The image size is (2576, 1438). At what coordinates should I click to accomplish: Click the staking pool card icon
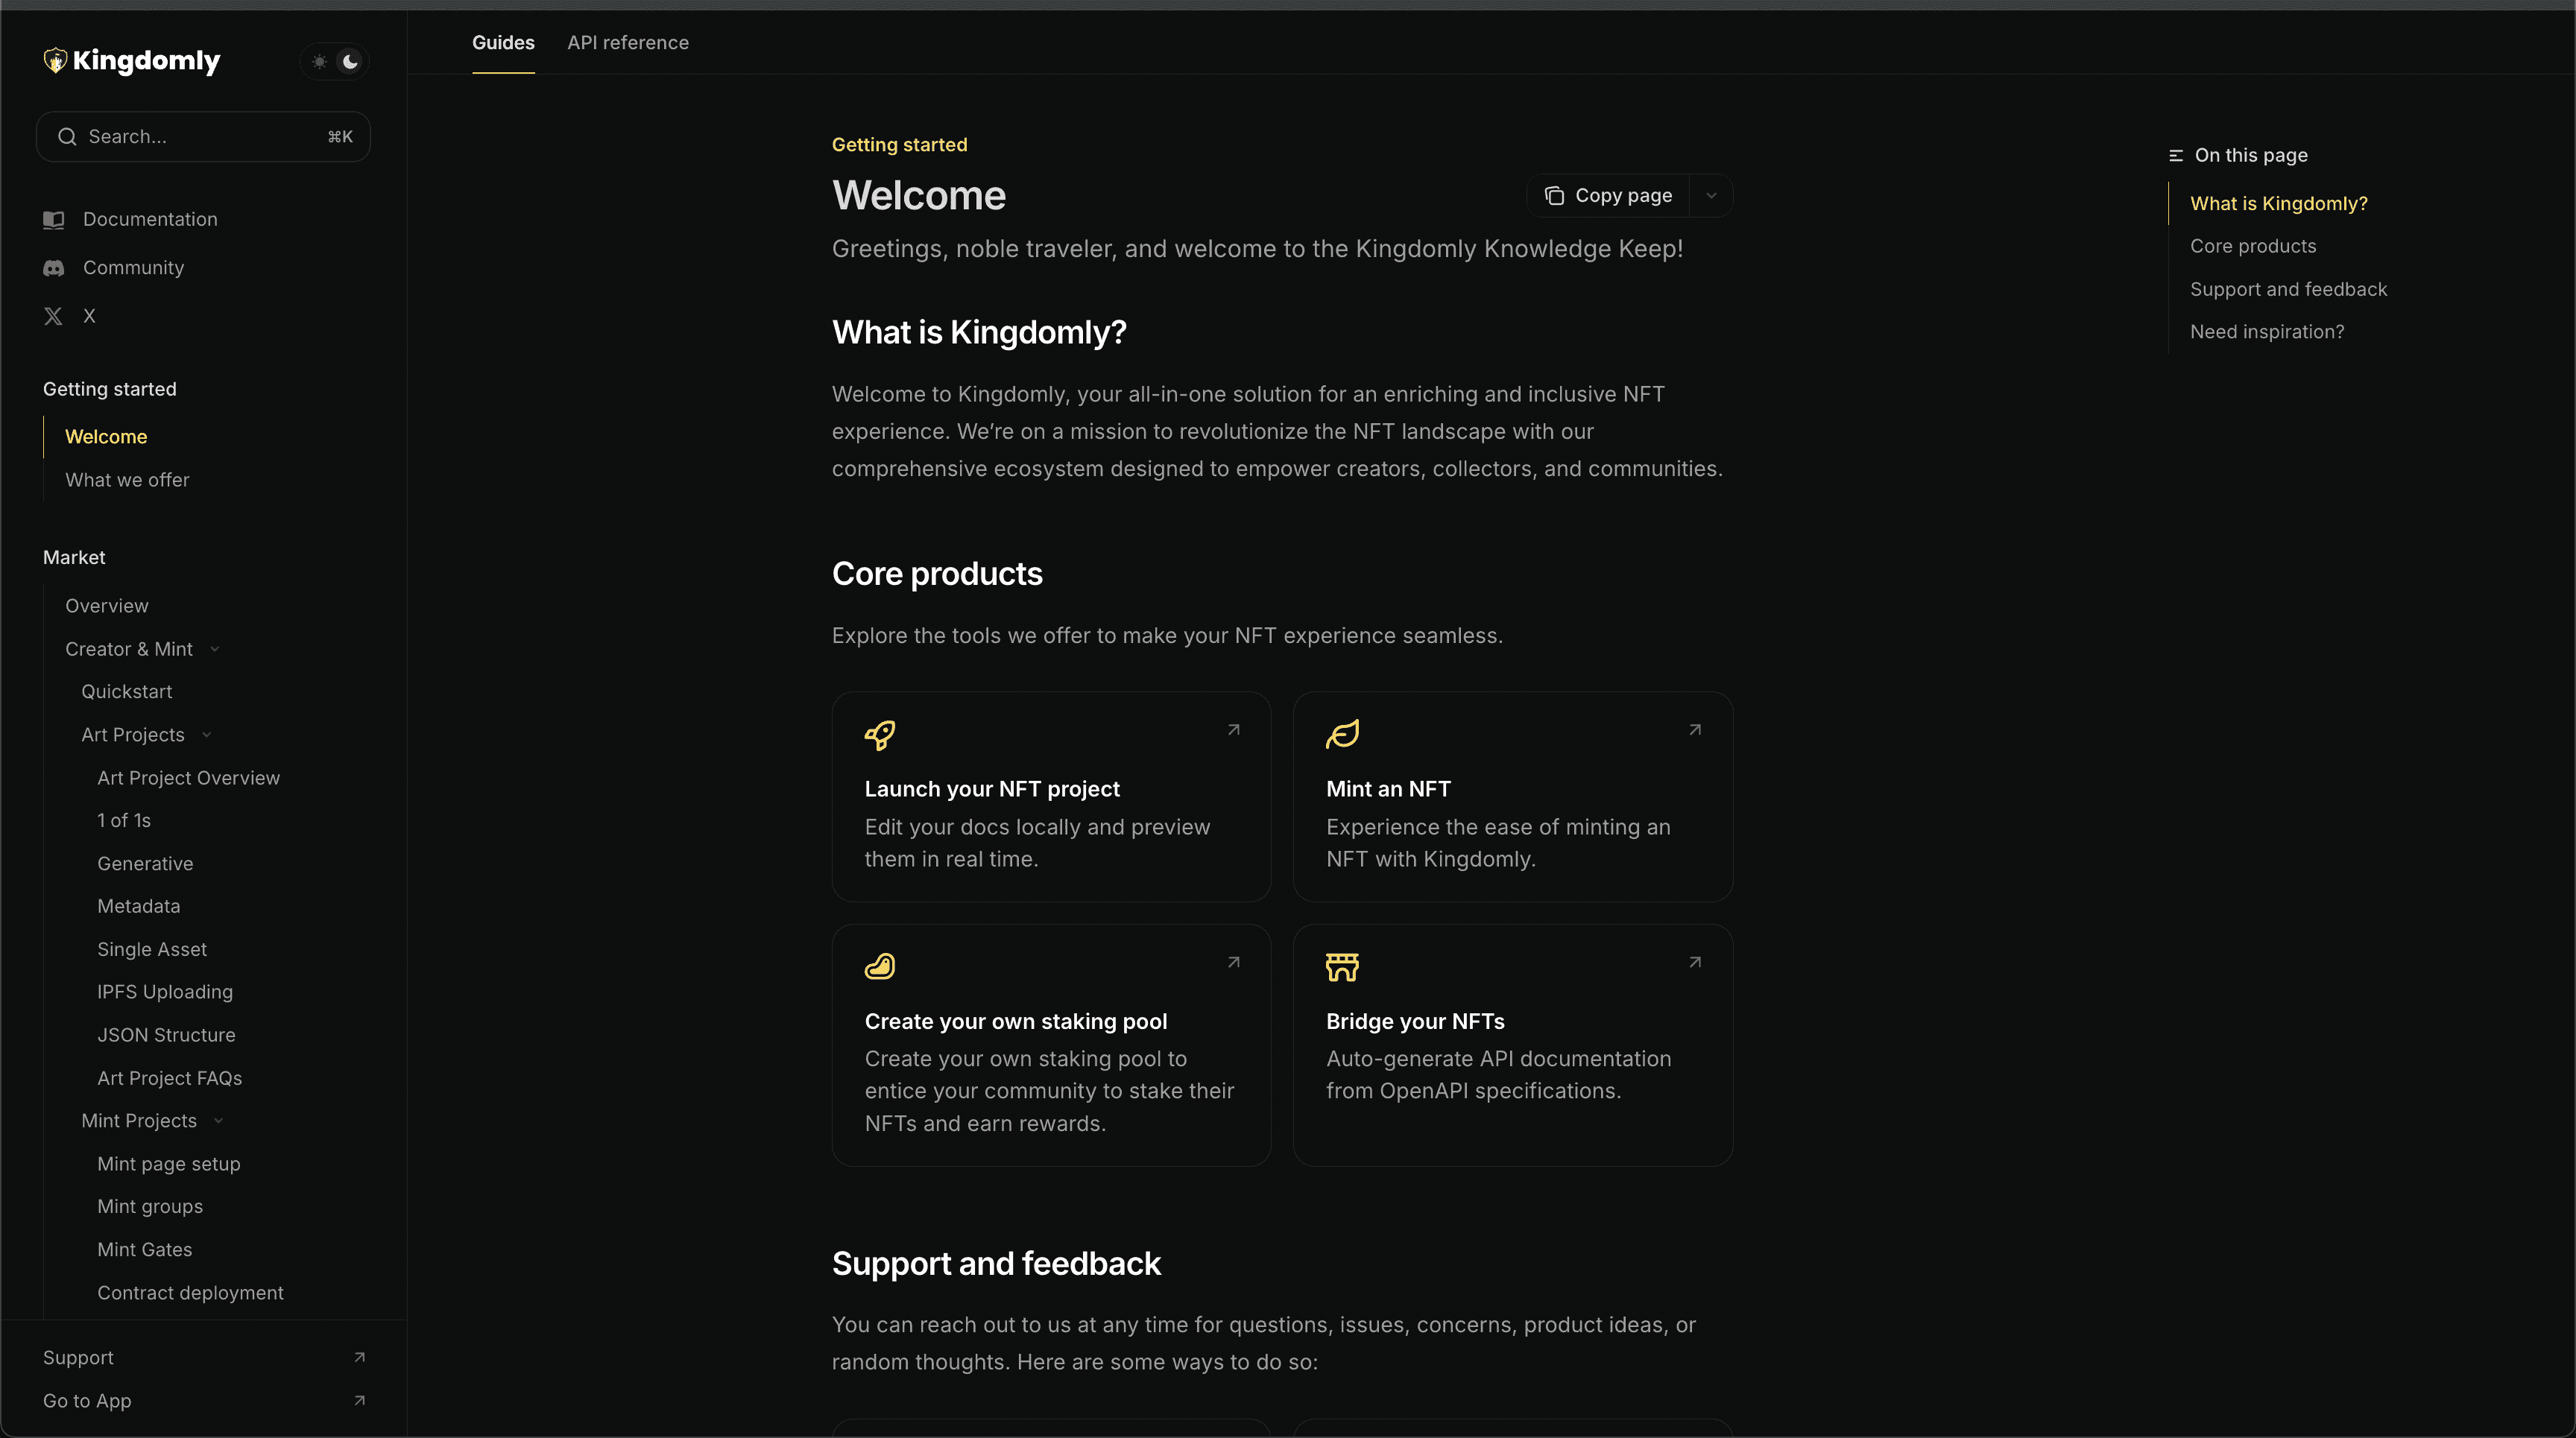pyautogui.click(x=880, y=966)
